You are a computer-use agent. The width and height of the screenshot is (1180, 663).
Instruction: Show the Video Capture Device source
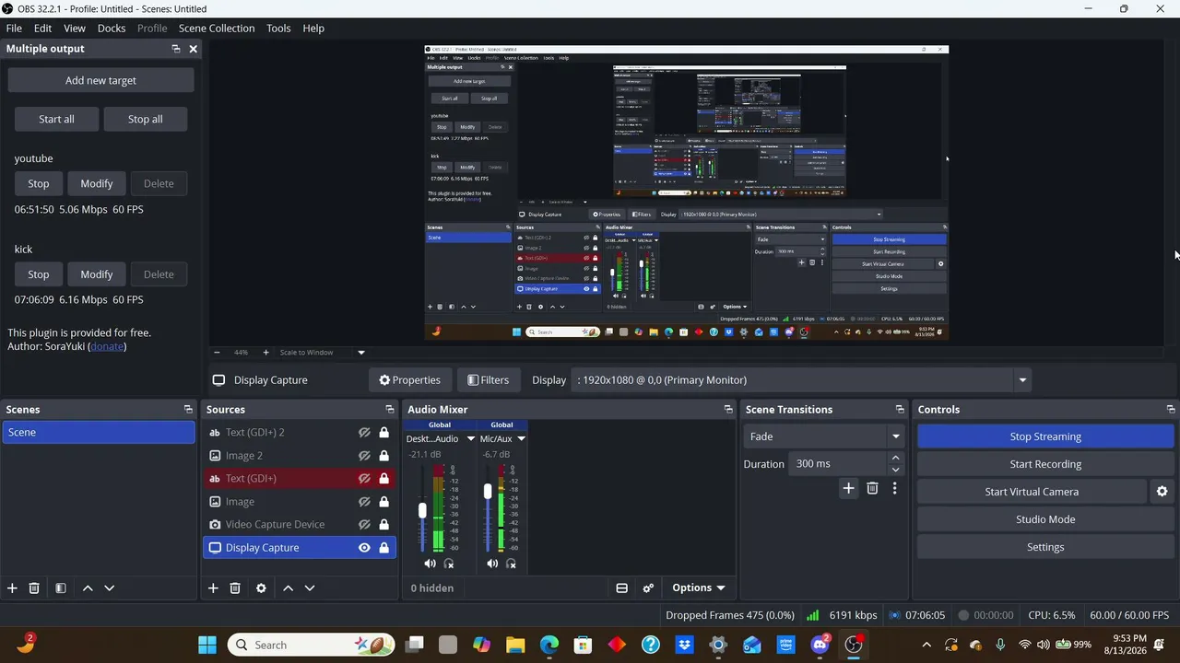(364, 525)
